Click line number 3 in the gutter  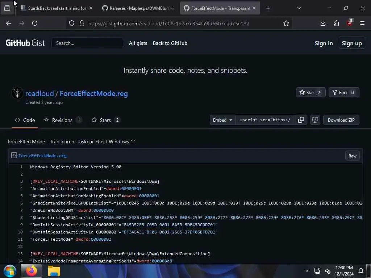(x=21, y=181)
